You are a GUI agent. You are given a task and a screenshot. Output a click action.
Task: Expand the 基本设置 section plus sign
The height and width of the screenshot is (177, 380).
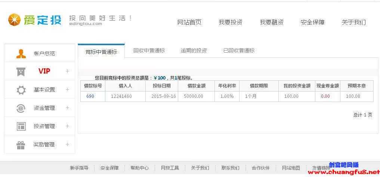tap(67, 89)
